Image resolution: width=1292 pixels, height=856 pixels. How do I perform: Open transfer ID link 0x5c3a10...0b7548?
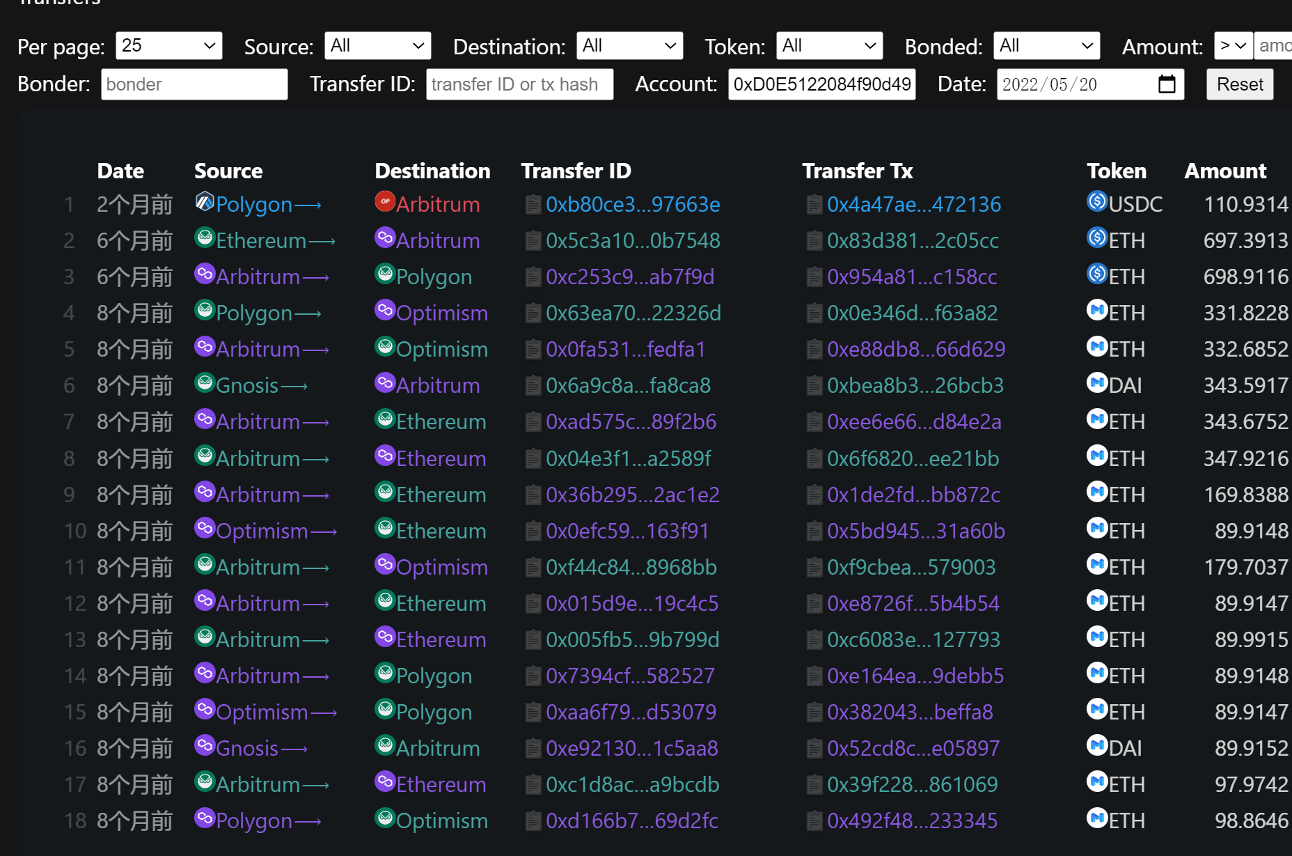click(633, 240)
